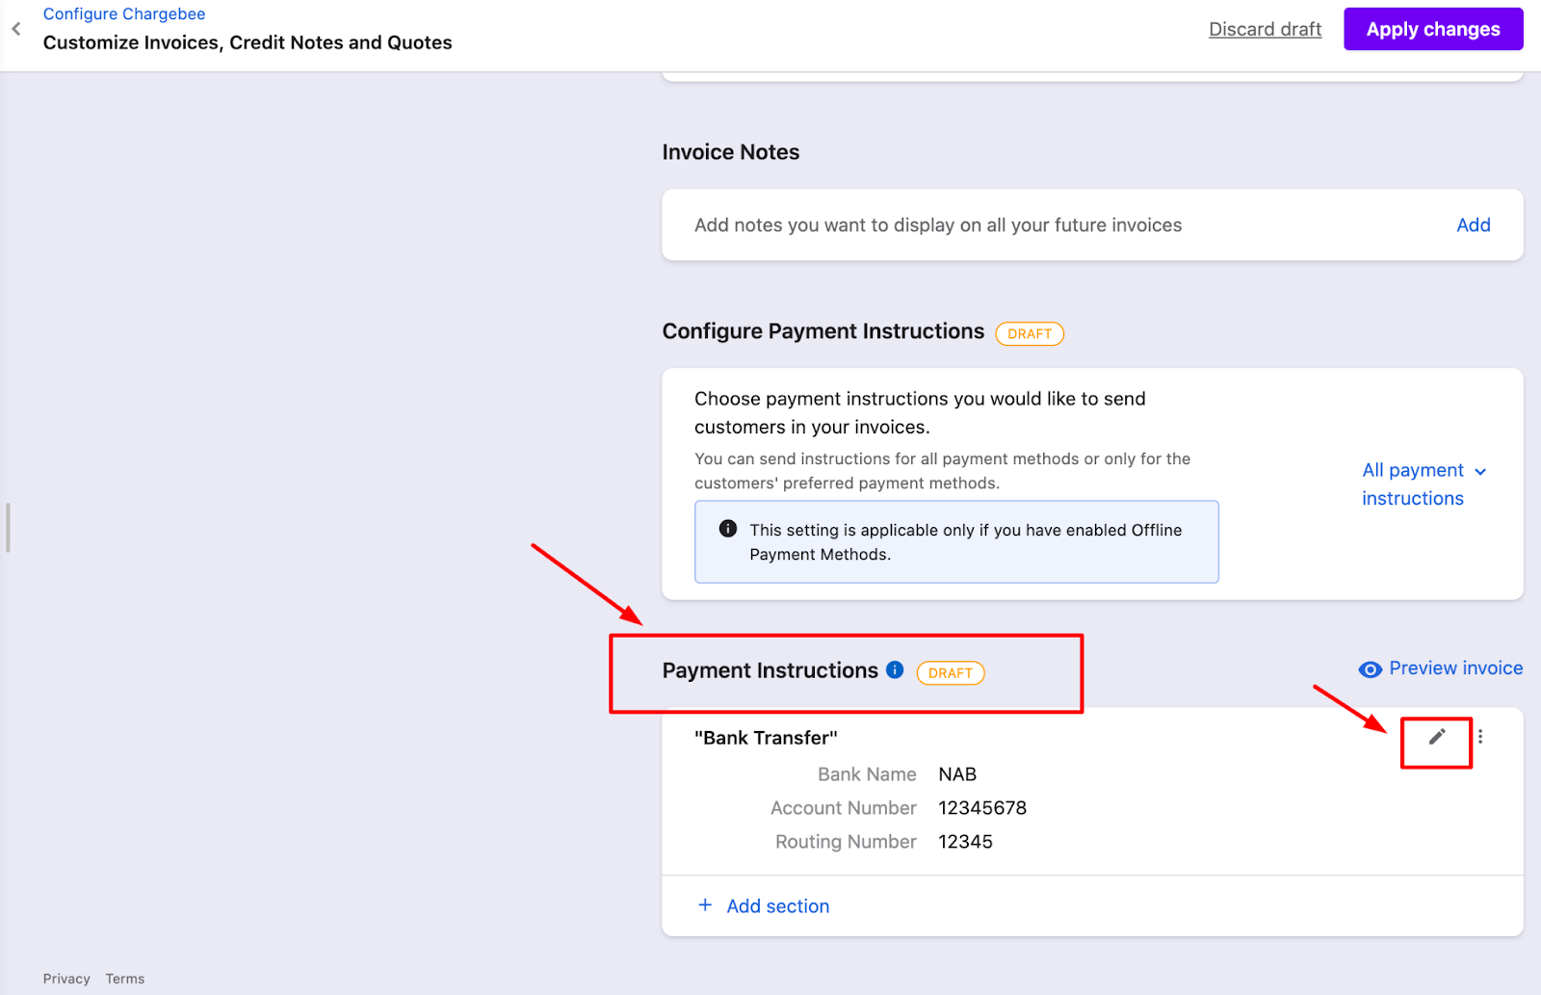Click the Discard draft link
Viewport: 1541px width, 995px height.
[1265, 30]
